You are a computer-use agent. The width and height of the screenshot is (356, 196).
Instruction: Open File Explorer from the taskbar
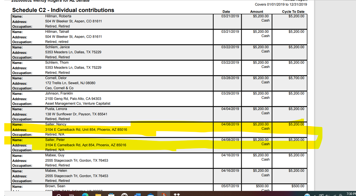pos(98,194)
